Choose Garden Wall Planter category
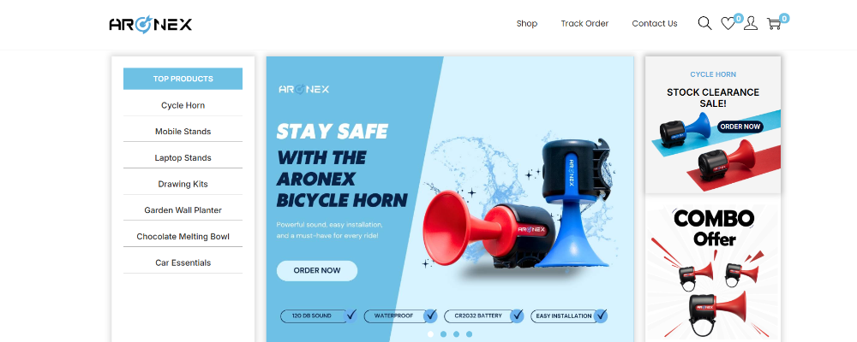Image resolution: width=857 pixels, height=342 pixels. coord(183,210)
